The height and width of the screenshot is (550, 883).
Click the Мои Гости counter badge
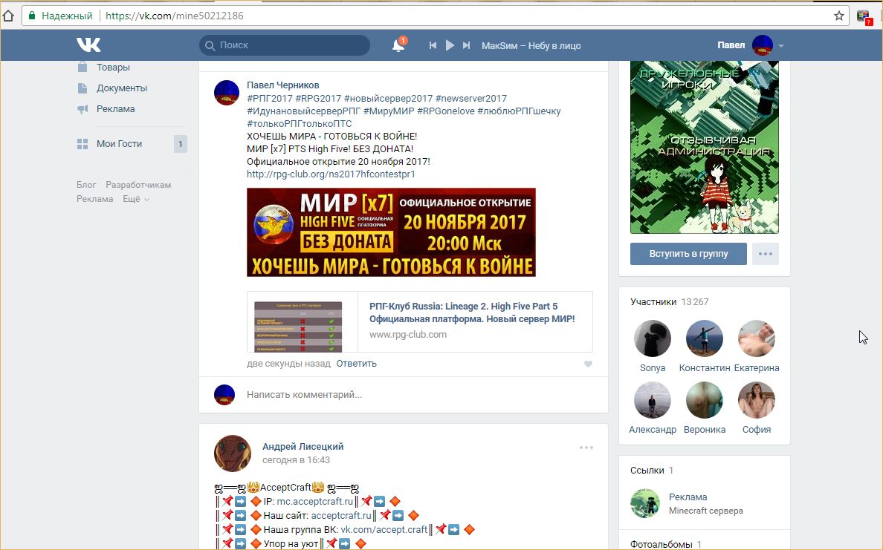point(180,144)
